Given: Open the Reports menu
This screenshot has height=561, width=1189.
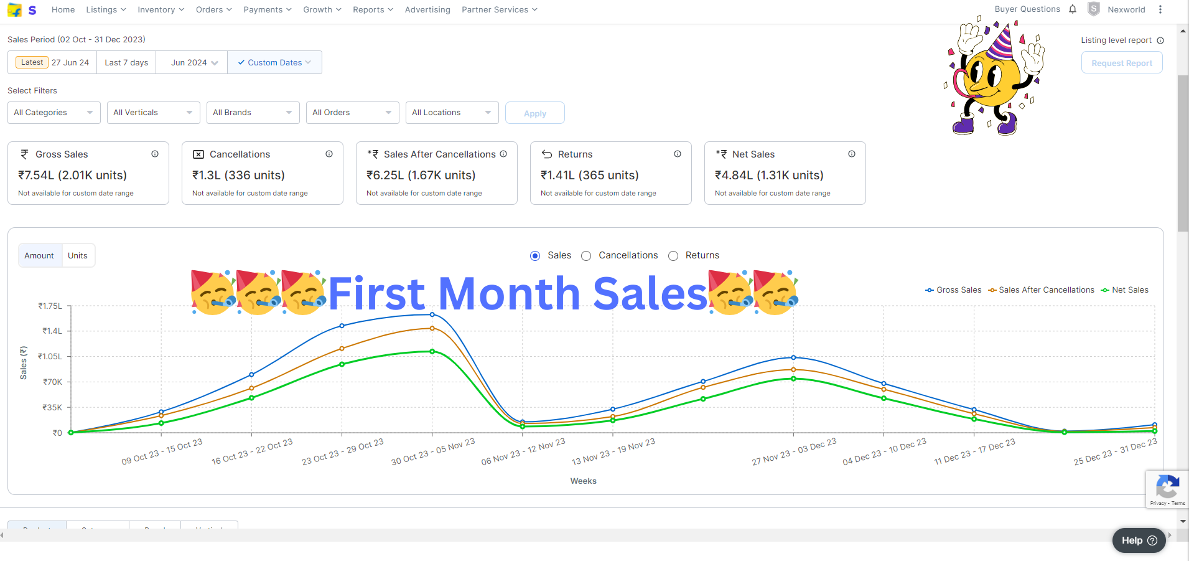Looking at the screenshot, I should [x=373, y=10].
